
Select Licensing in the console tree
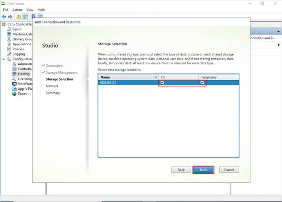pyautogui.click(x=25, y=79)
